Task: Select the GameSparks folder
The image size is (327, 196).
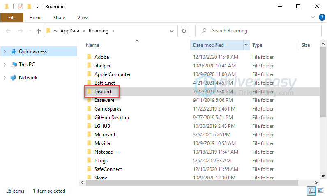Action: [x=108, y=109]
